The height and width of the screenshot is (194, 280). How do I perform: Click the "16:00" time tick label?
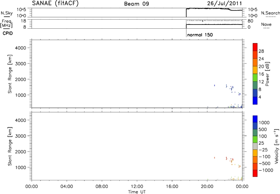[172, 187]
